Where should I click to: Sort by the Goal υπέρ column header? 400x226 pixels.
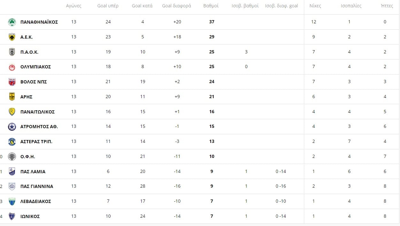click(x=108, y=6)
